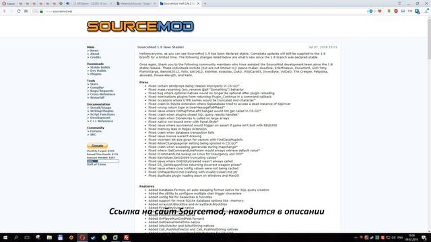Open the Credits link
The width and height of the screenshot is (431, 242).
(x=96, y=57)
